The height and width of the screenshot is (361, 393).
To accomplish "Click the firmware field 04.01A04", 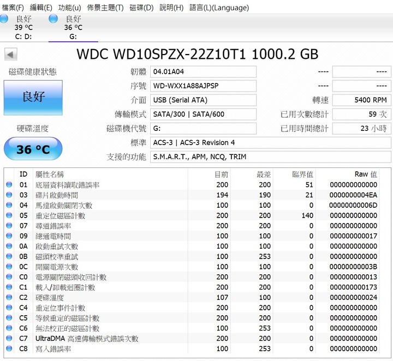I will pos(203,72).
